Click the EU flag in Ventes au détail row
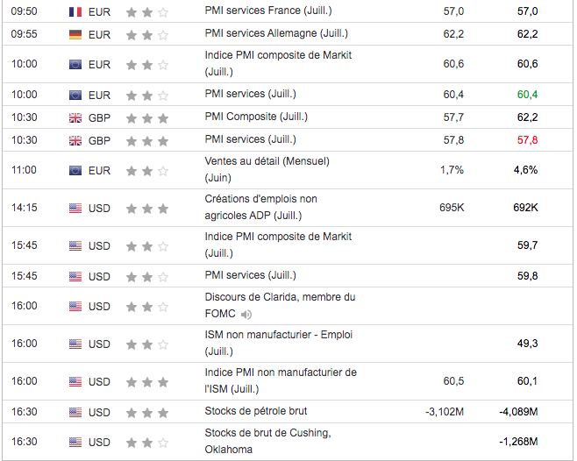 pos(75,170)
